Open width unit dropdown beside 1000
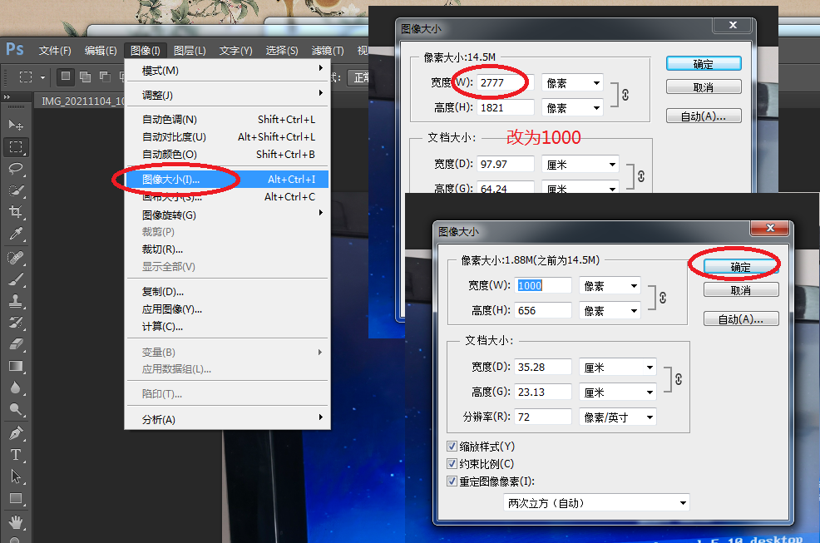 [x=610, y=285]
